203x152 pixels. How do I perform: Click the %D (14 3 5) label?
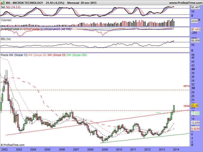point(13,7)
